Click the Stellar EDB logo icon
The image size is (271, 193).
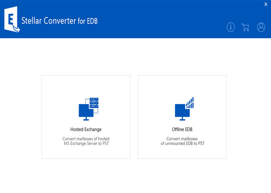click(x=12, y=19)
